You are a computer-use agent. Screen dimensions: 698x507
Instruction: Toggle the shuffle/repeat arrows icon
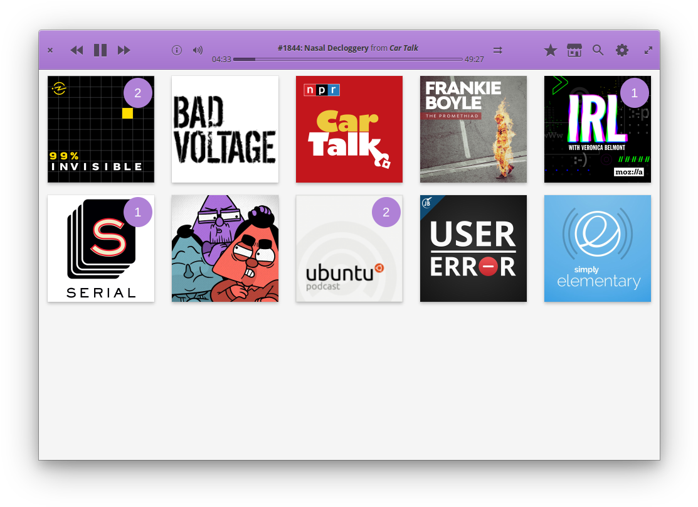(498, 50)
